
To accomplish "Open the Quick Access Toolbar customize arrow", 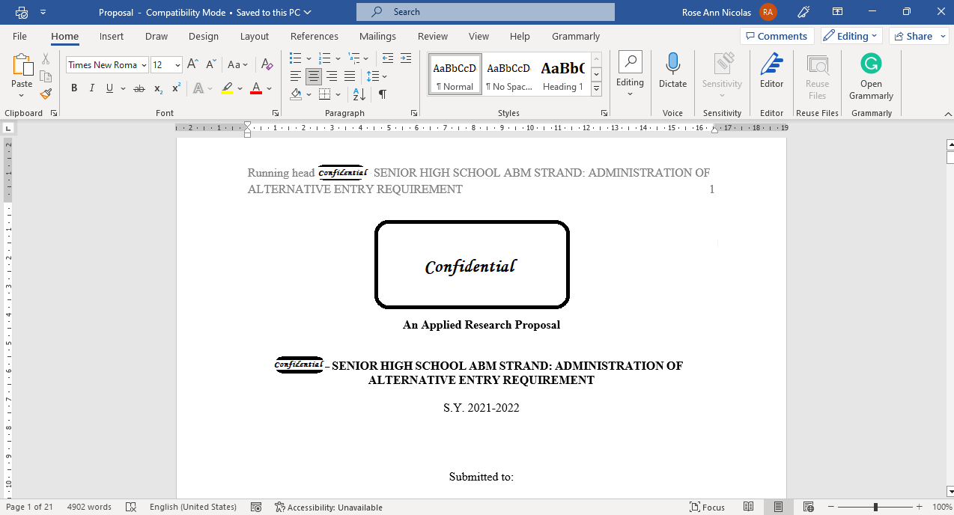I will coord(43,12).
